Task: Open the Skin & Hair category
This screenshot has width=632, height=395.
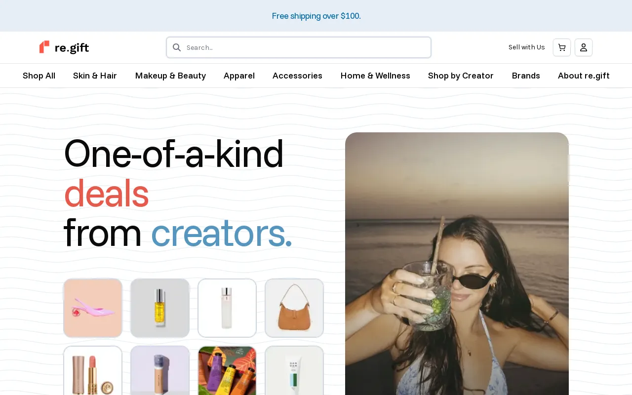Action: point(95,76)
